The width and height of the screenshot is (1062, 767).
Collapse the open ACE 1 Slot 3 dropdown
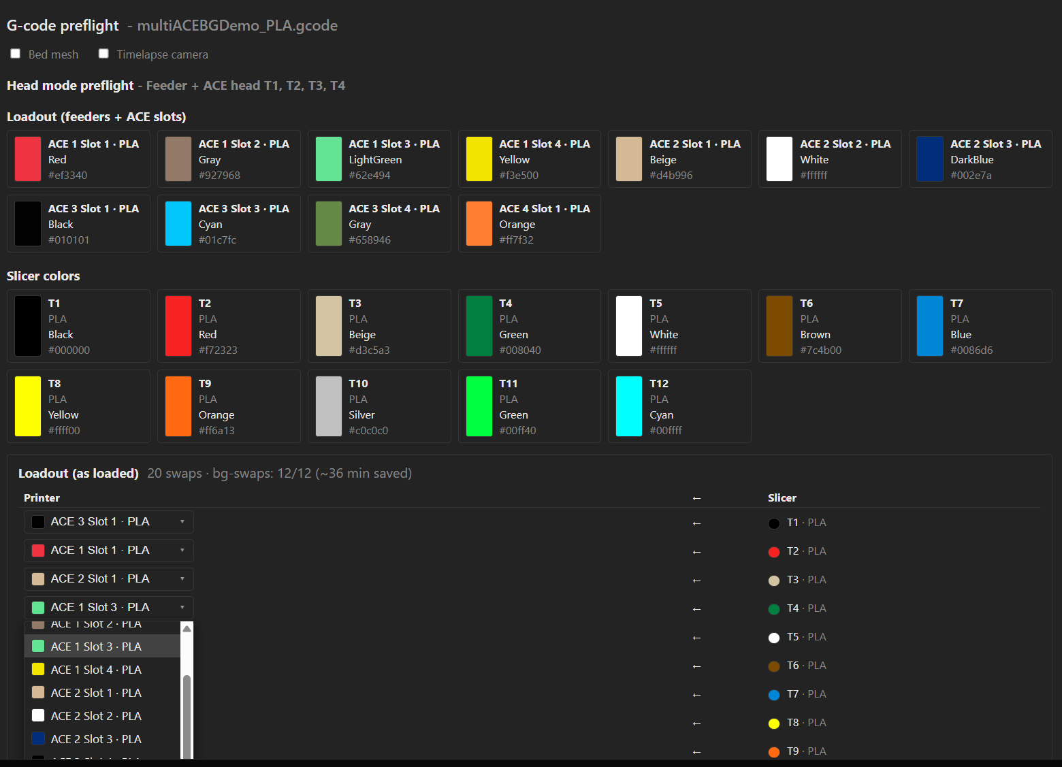(x=109, y=608)
